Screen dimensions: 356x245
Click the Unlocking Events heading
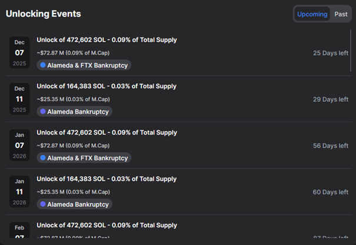coord(44,14)
